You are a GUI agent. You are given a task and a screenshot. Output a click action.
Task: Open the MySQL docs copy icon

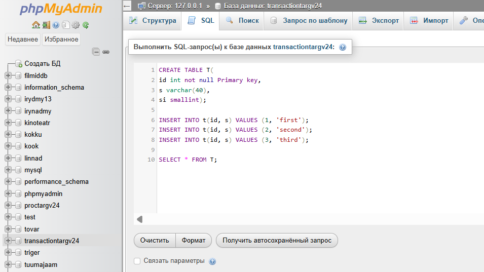tap(66, 25)
